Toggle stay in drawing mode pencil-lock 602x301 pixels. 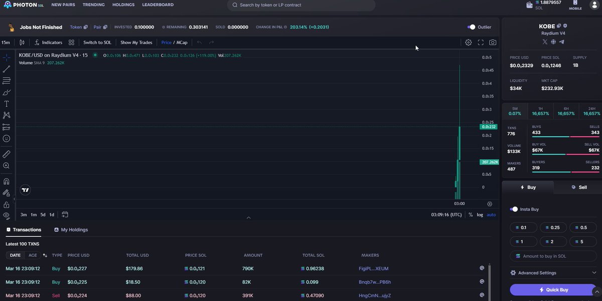[7, 193]
